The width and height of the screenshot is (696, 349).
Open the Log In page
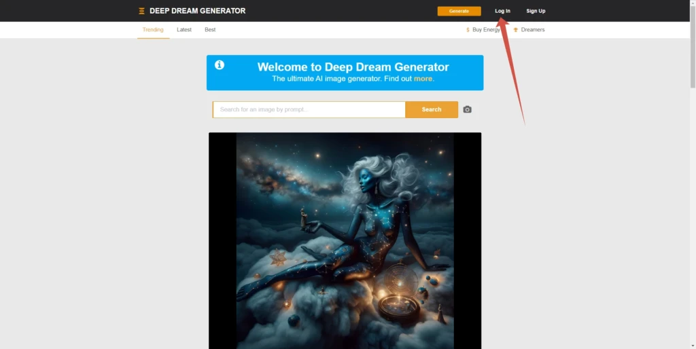click(x=502, y=11)
